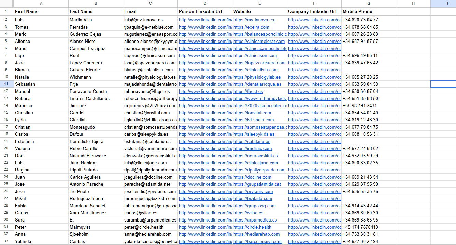Open the https://ivf-spain.com link
The width and height of the screenshot is (456, 245).
(x=254, y=120)
